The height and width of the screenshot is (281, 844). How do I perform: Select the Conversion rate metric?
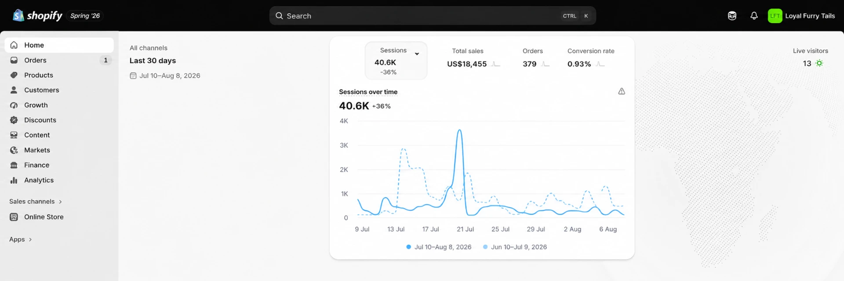coord(591,58)
